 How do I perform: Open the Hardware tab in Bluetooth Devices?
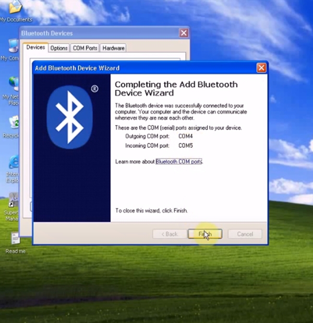point(113,48)
